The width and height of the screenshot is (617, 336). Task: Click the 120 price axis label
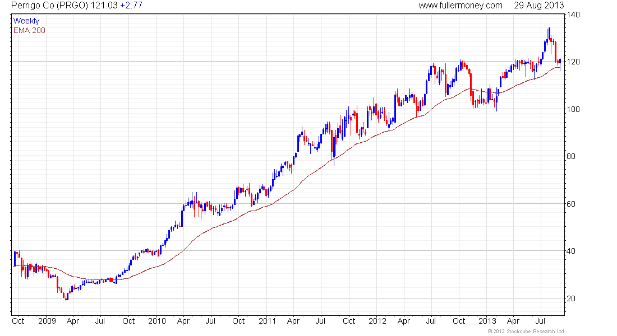pos(573,62)
